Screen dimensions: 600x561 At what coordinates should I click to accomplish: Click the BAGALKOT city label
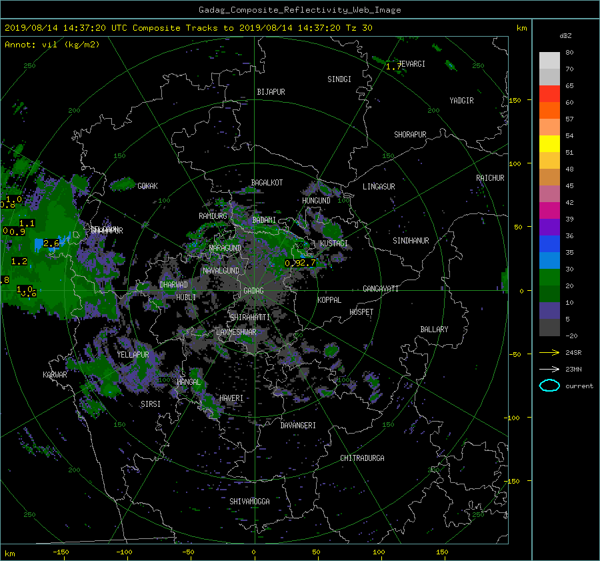[267, 183]
